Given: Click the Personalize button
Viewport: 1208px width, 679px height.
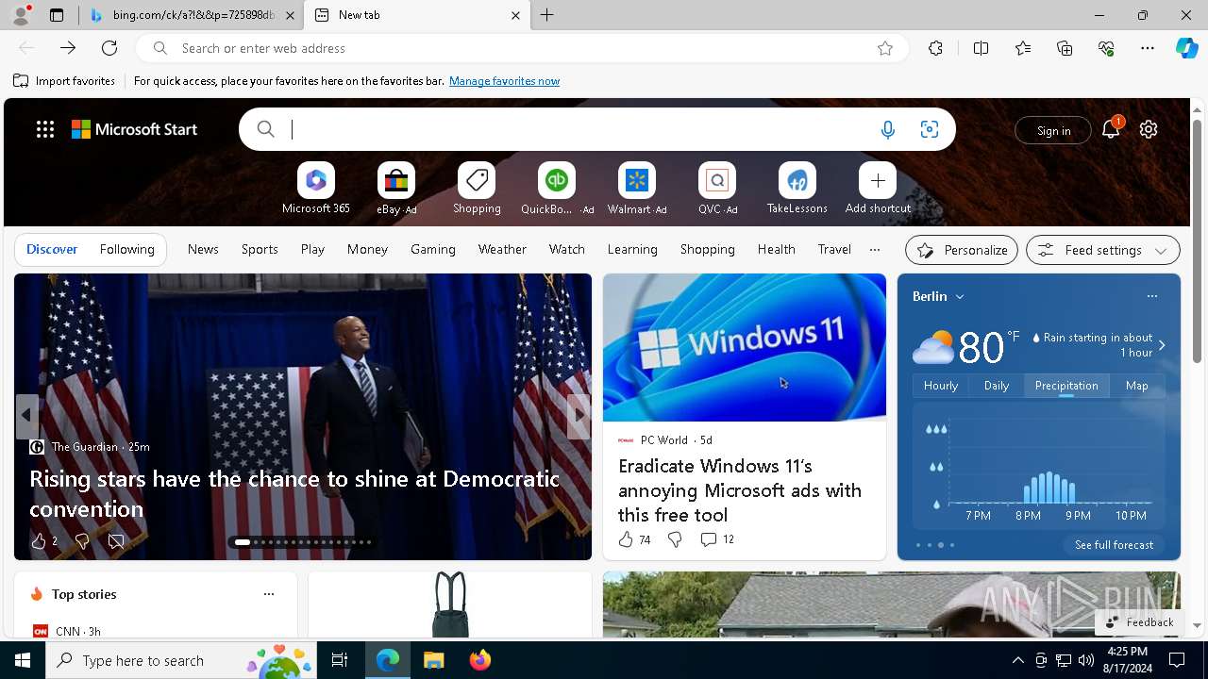Looking at the screenshot, I should pos(962,250).
